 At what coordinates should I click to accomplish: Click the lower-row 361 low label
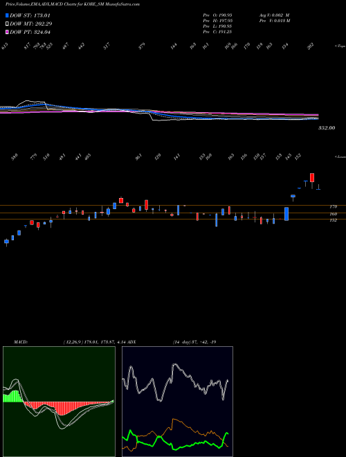coord(138,156)
